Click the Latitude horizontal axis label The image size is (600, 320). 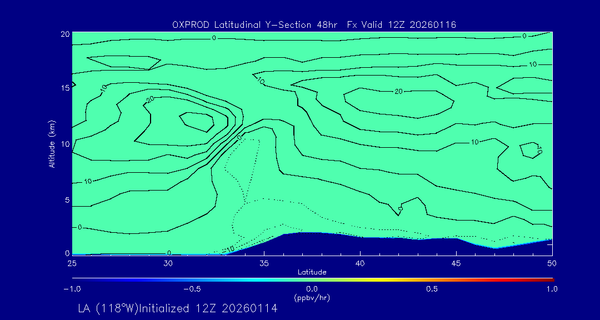(x=312, y=272)
